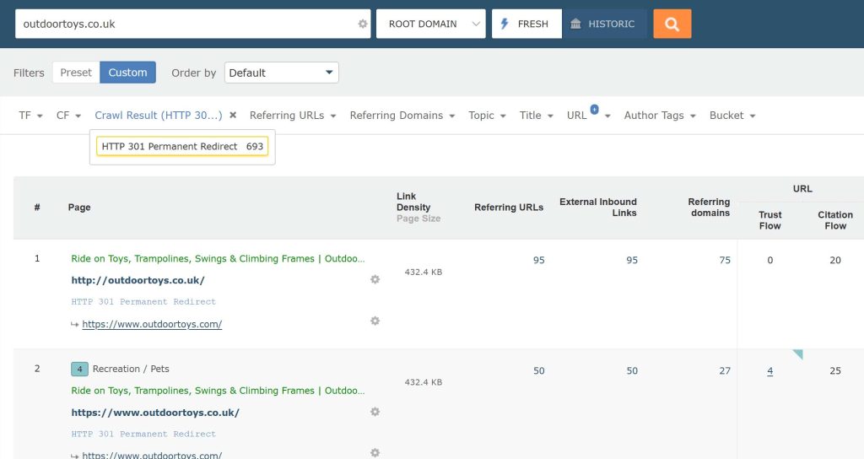
Task: Click Citation Flow value 25
Action: point(835,371)
